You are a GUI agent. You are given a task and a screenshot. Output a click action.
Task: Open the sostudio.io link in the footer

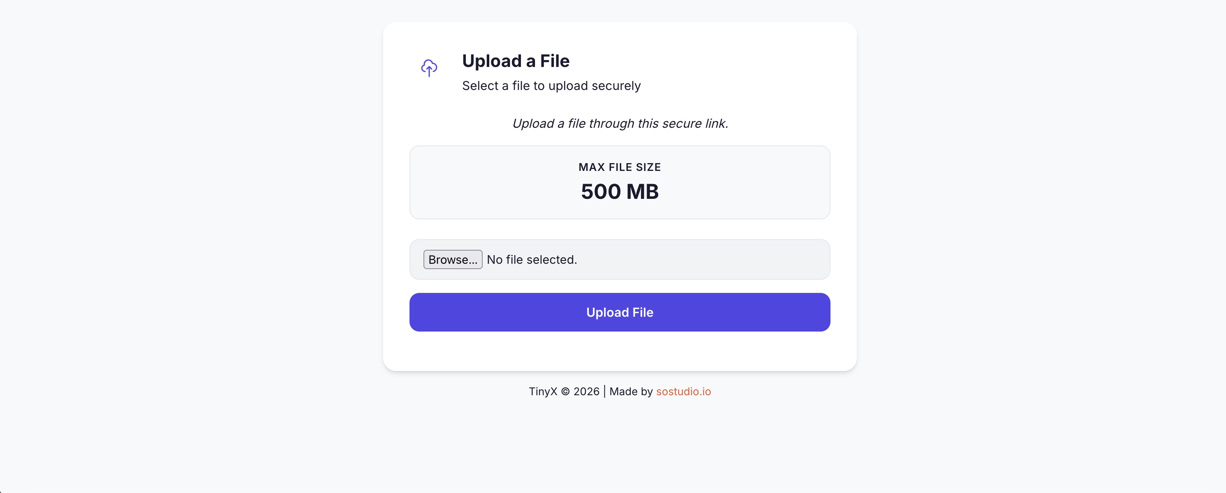[683, 391]
